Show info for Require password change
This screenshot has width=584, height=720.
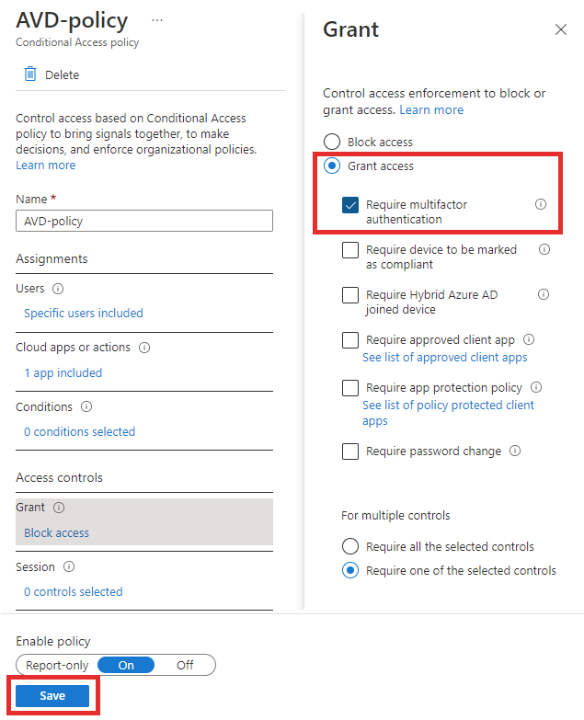coord(515,451)
